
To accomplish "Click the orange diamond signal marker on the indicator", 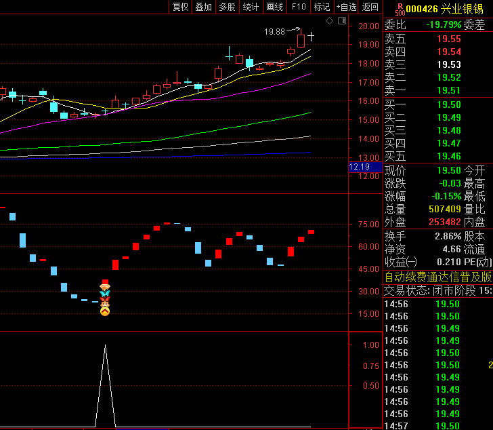I will 105,287.
